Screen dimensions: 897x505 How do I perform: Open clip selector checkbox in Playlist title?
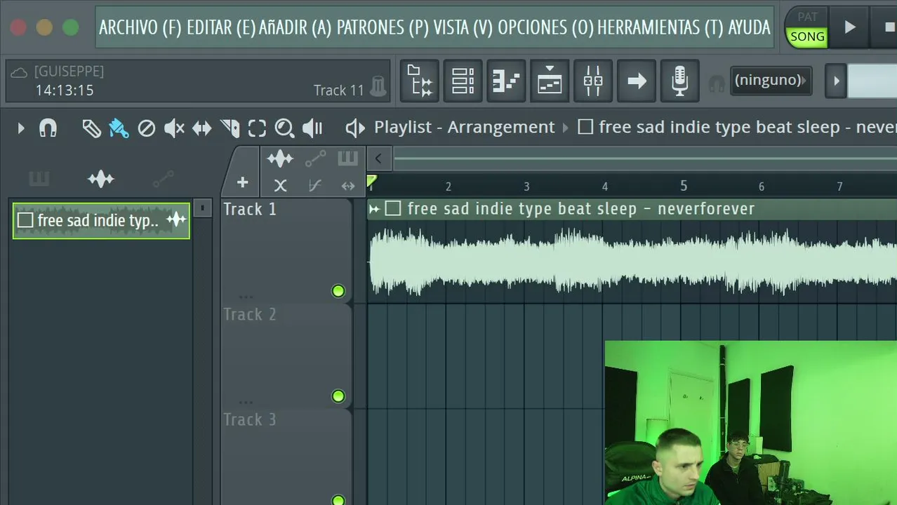pos(585,127)
